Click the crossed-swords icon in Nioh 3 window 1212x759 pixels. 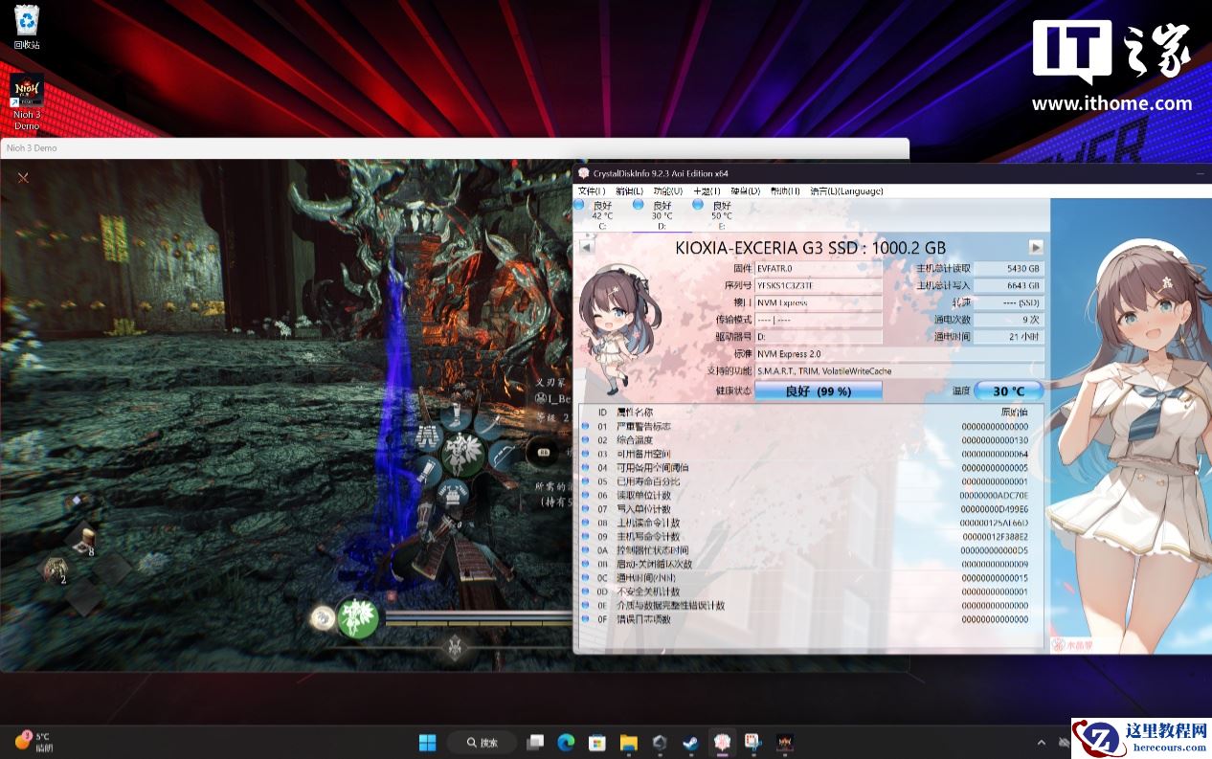(x=24, y=177)
